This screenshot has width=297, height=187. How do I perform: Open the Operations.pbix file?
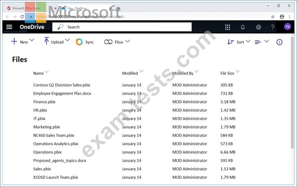48,152
